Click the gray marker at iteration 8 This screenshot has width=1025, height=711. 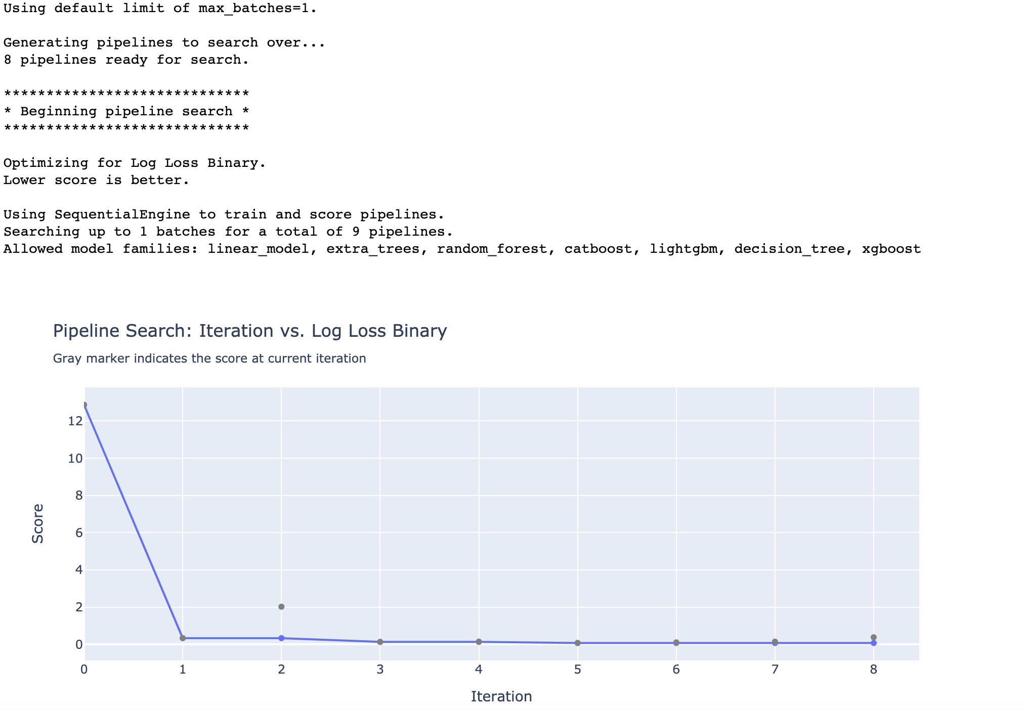[873, 637]
